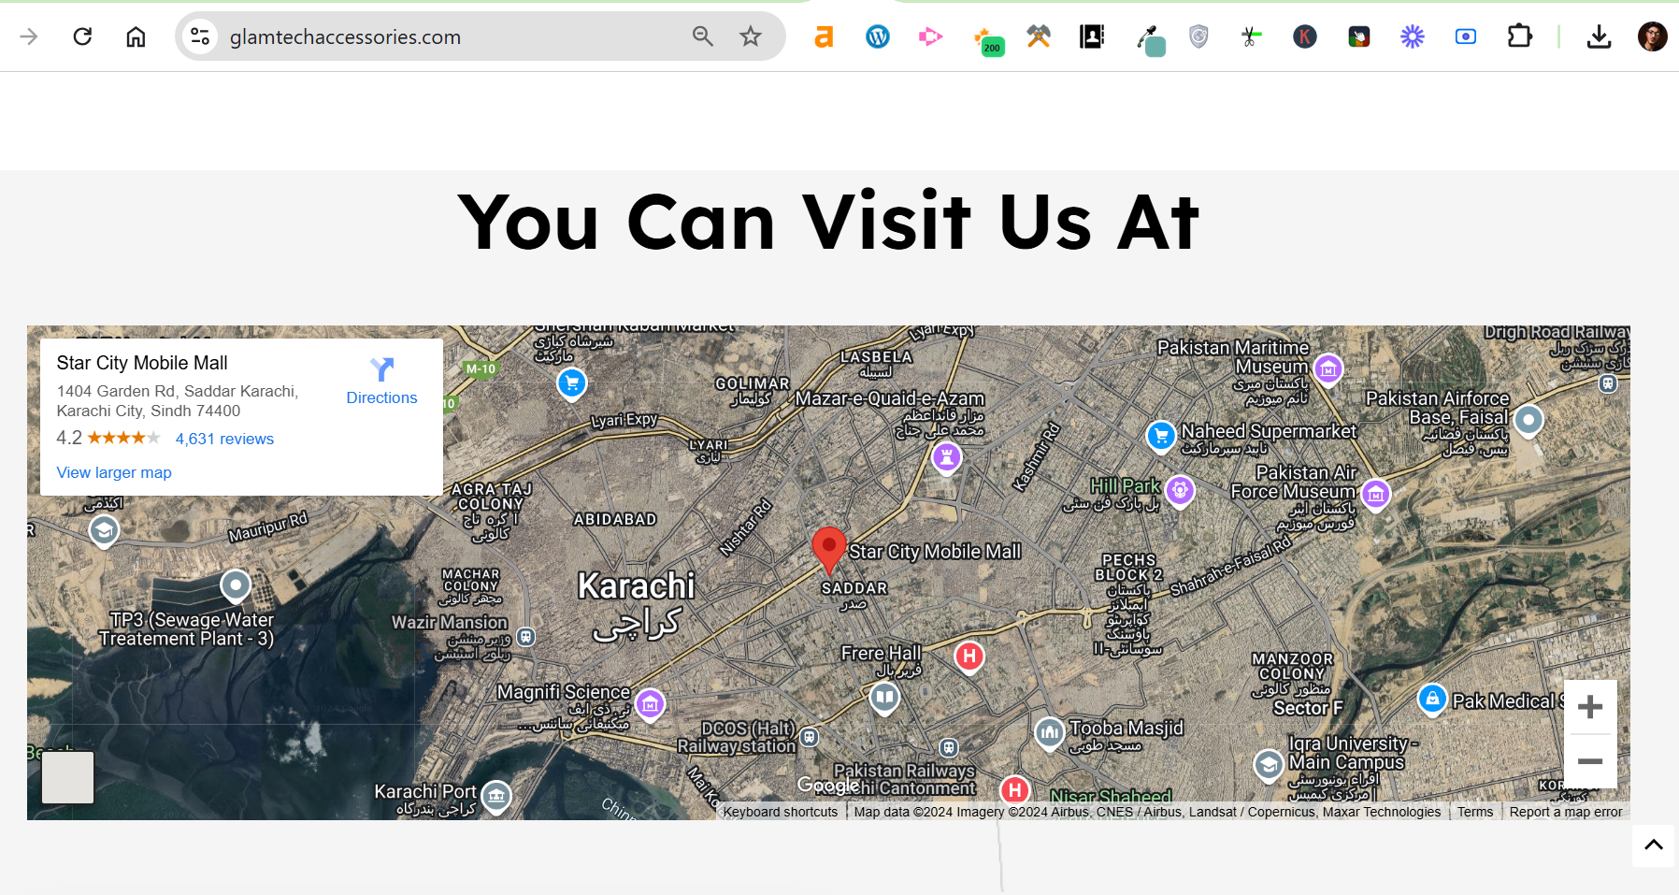
Task: Open the contact book extension icon
Action: coord(1092,36)
